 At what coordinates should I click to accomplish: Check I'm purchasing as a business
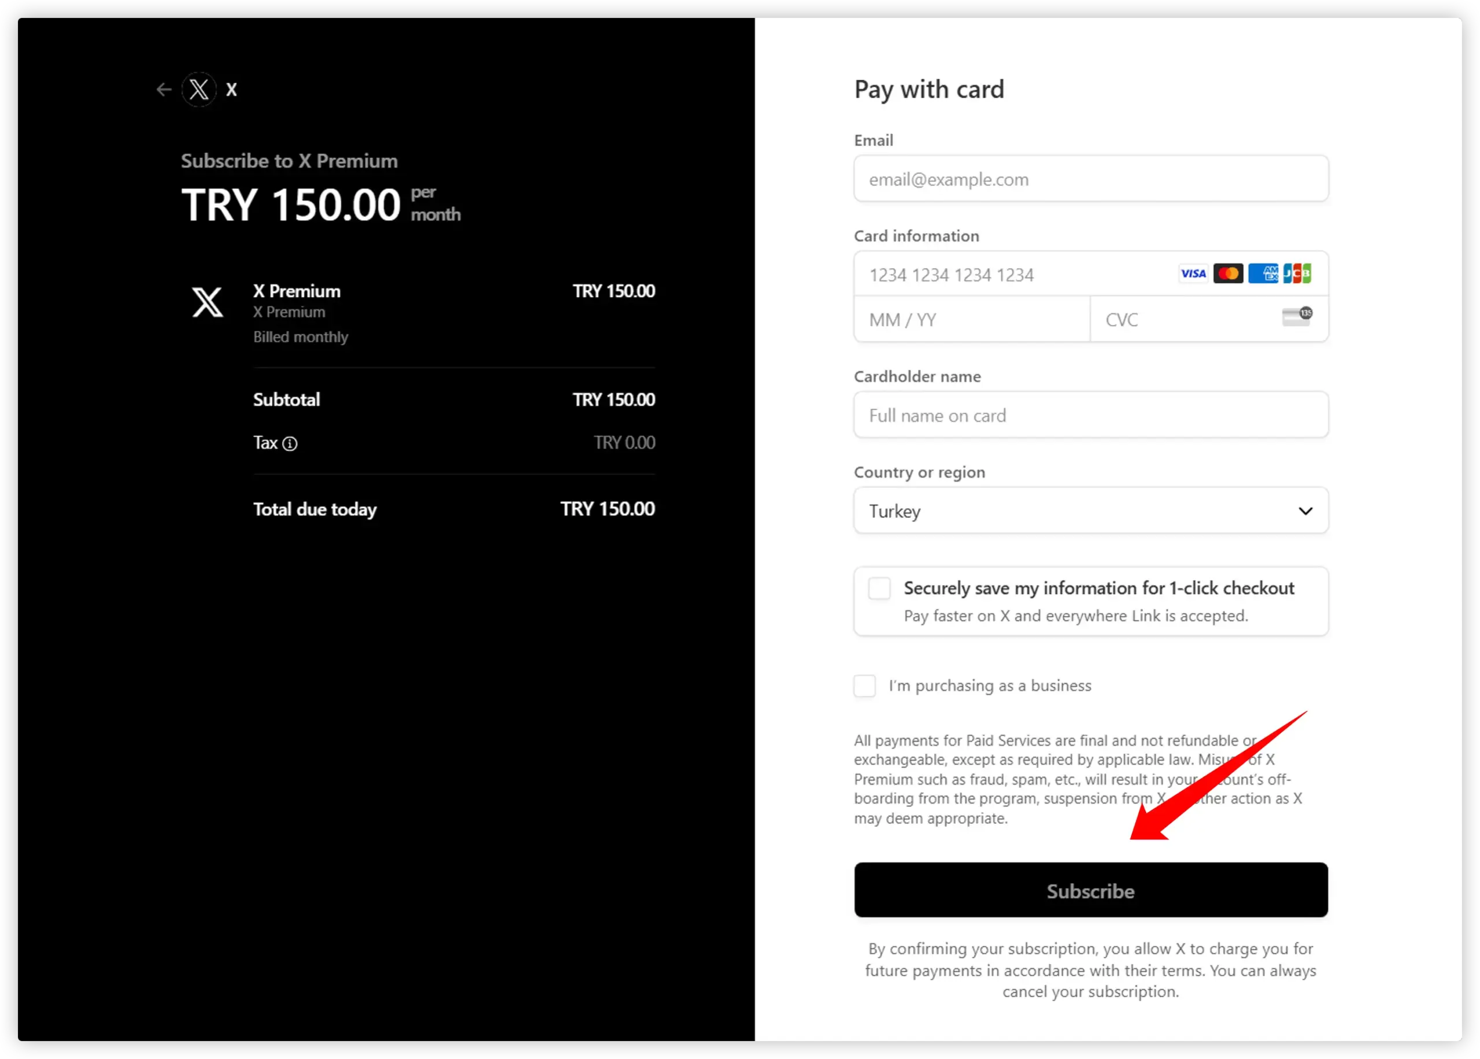865,686
